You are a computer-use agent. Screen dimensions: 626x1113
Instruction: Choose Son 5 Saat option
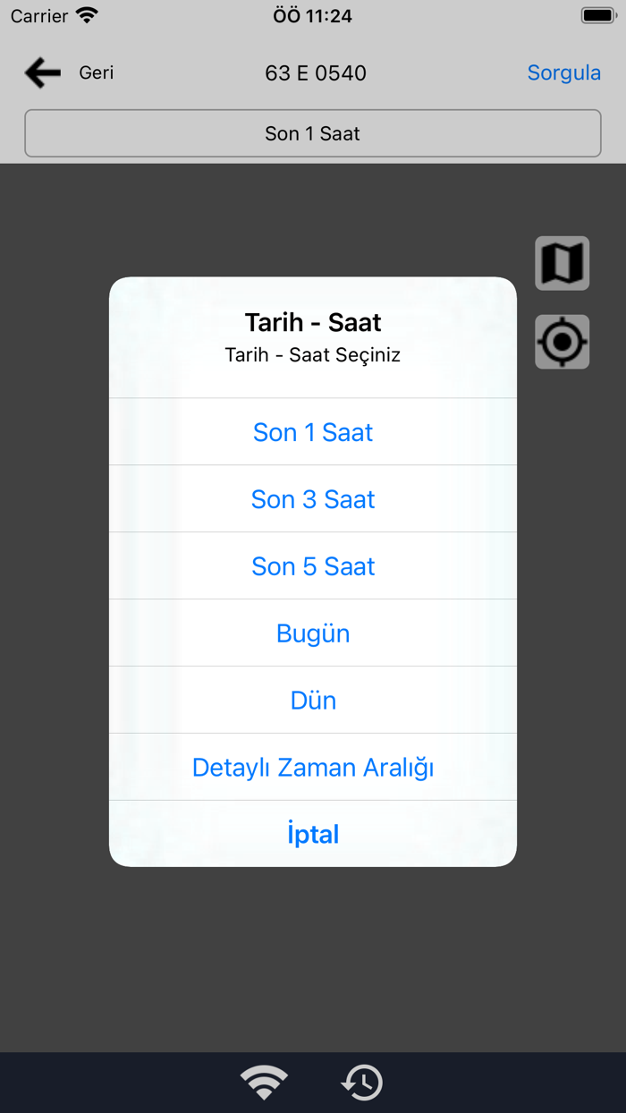[313, 565]
